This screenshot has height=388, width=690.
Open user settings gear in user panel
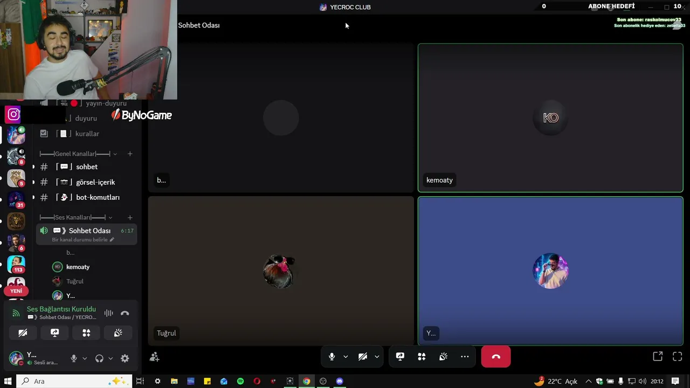coord(125,358)
